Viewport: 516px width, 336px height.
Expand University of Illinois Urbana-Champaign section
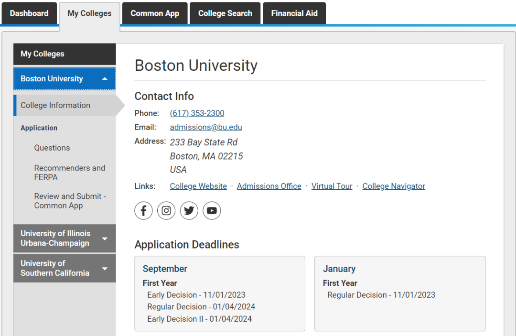[105, 238]
